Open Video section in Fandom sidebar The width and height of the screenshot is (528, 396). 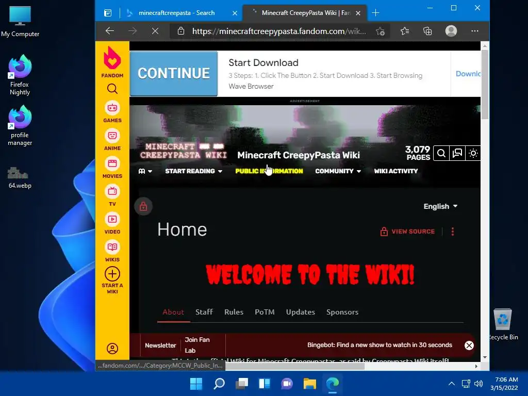112,224
